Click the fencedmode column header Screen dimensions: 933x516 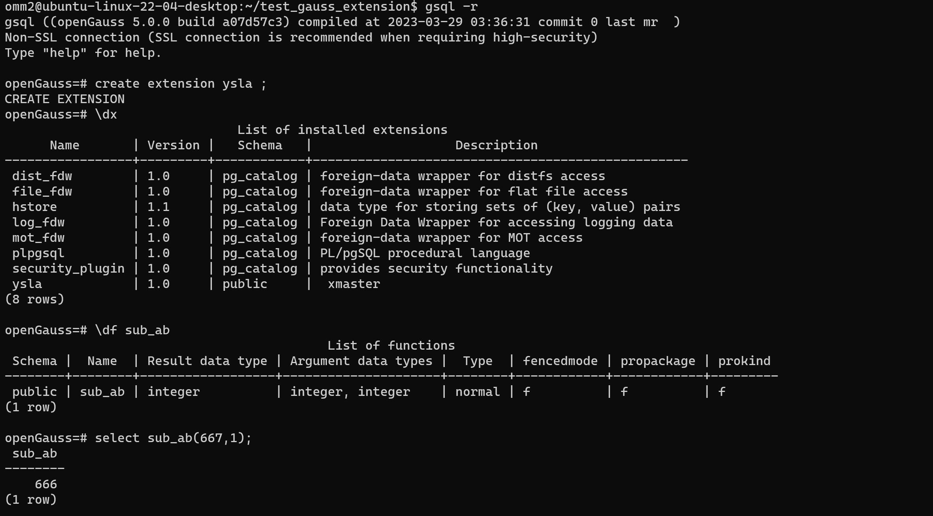[560, 361]
